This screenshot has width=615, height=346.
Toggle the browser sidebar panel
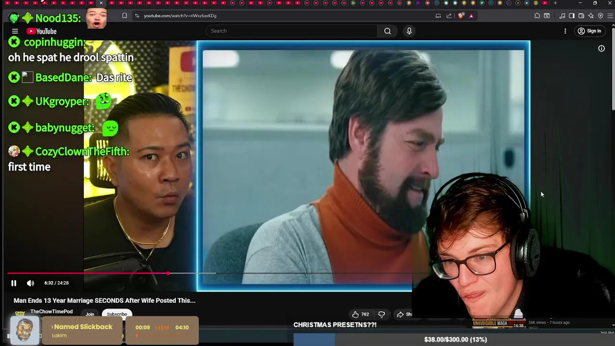click(572, 16)
